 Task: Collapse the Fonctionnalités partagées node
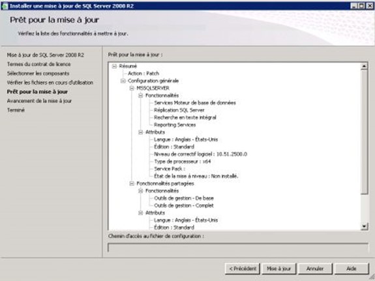[x=132, y=184]
